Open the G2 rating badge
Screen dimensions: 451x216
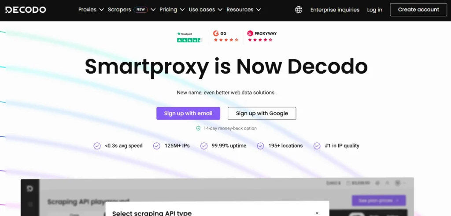tap(226, 36)
